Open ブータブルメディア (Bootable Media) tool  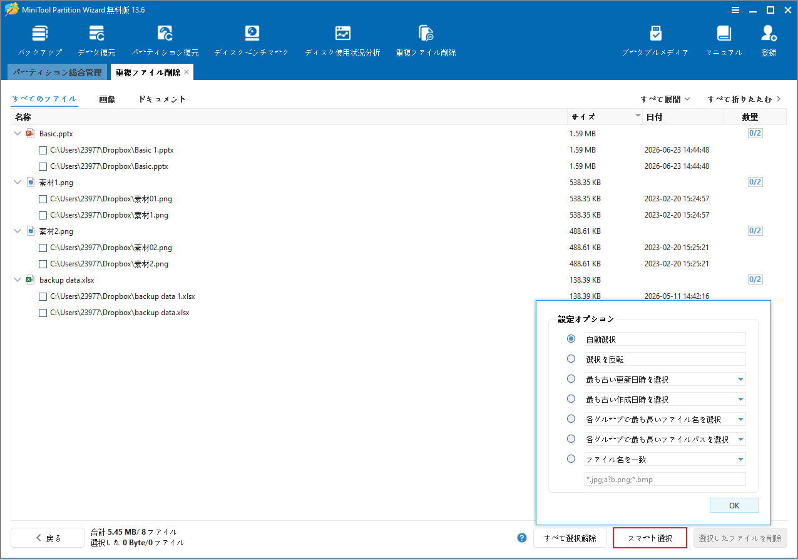(655, 41)
